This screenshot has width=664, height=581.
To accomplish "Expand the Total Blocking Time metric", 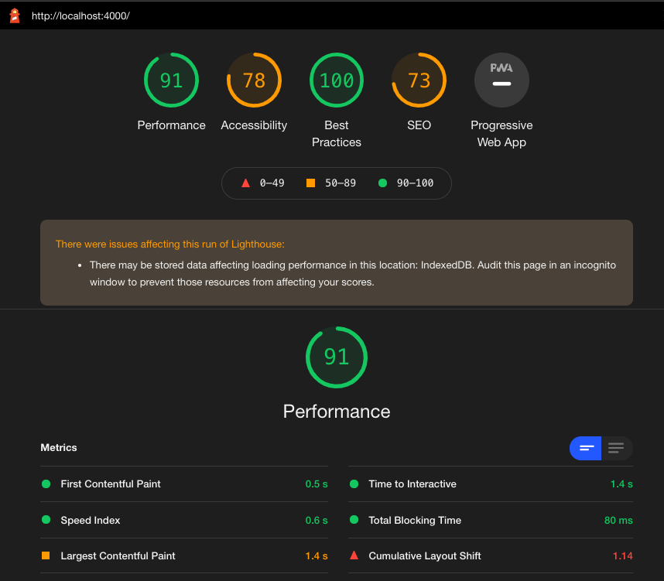I will [491, 520].
